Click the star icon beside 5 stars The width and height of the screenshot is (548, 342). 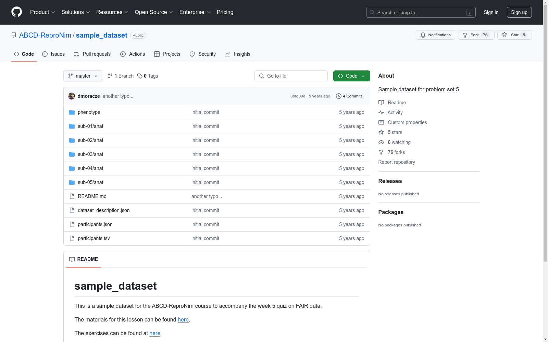coord(381,132)
